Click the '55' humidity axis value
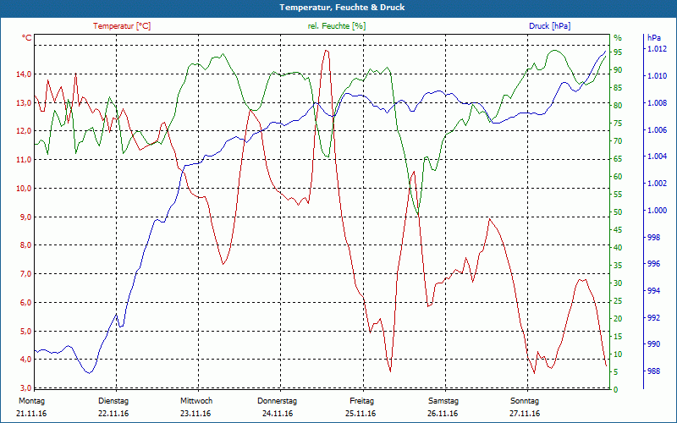Viewport: 677px width, 423px height. pos(618,195)
